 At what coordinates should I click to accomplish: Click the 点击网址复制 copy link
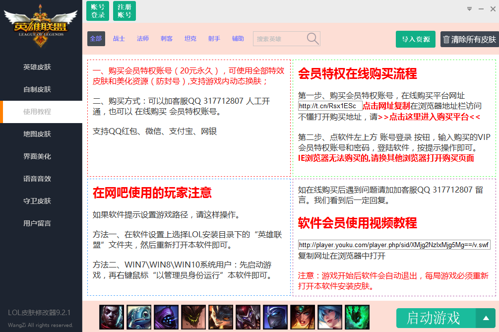[386, 106]
